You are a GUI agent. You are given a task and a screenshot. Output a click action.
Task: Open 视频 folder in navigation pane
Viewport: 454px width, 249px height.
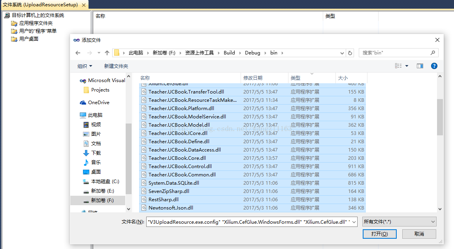(x=92, y=124)
